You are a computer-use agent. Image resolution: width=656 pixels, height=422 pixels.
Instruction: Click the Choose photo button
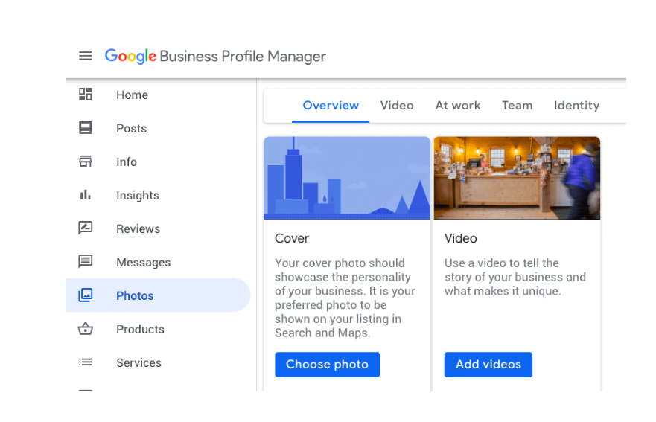[327, 364]
